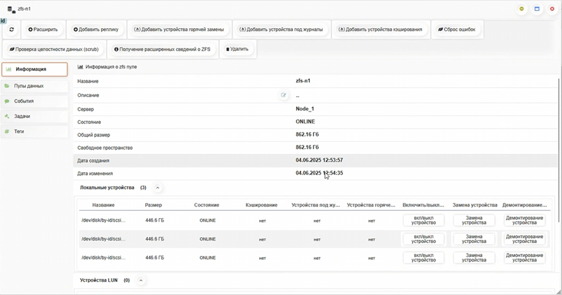Expand the Устройства LUN section
The width and height of the screenshot is (562, 295).
(x=141, y=281)
